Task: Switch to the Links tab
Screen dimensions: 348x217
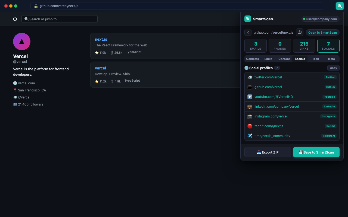Action: [x=268, y=59]
